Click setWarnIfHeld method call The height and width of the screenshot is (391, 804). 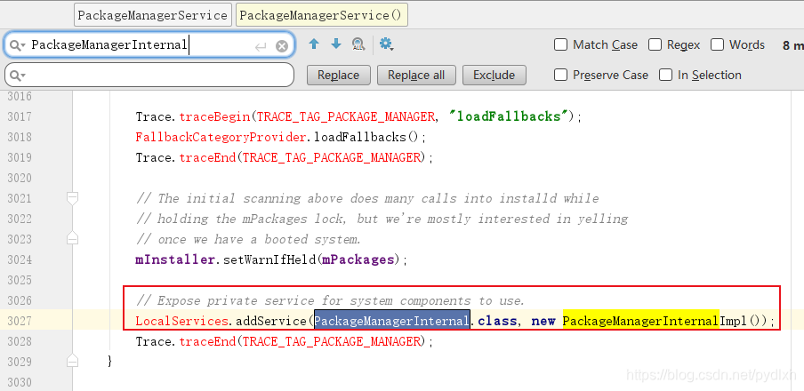[269, 259]
